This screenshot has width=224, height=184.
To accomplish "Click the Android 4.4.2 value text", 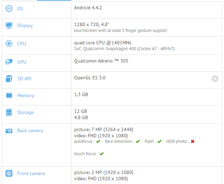I will [x=88, y=8].
